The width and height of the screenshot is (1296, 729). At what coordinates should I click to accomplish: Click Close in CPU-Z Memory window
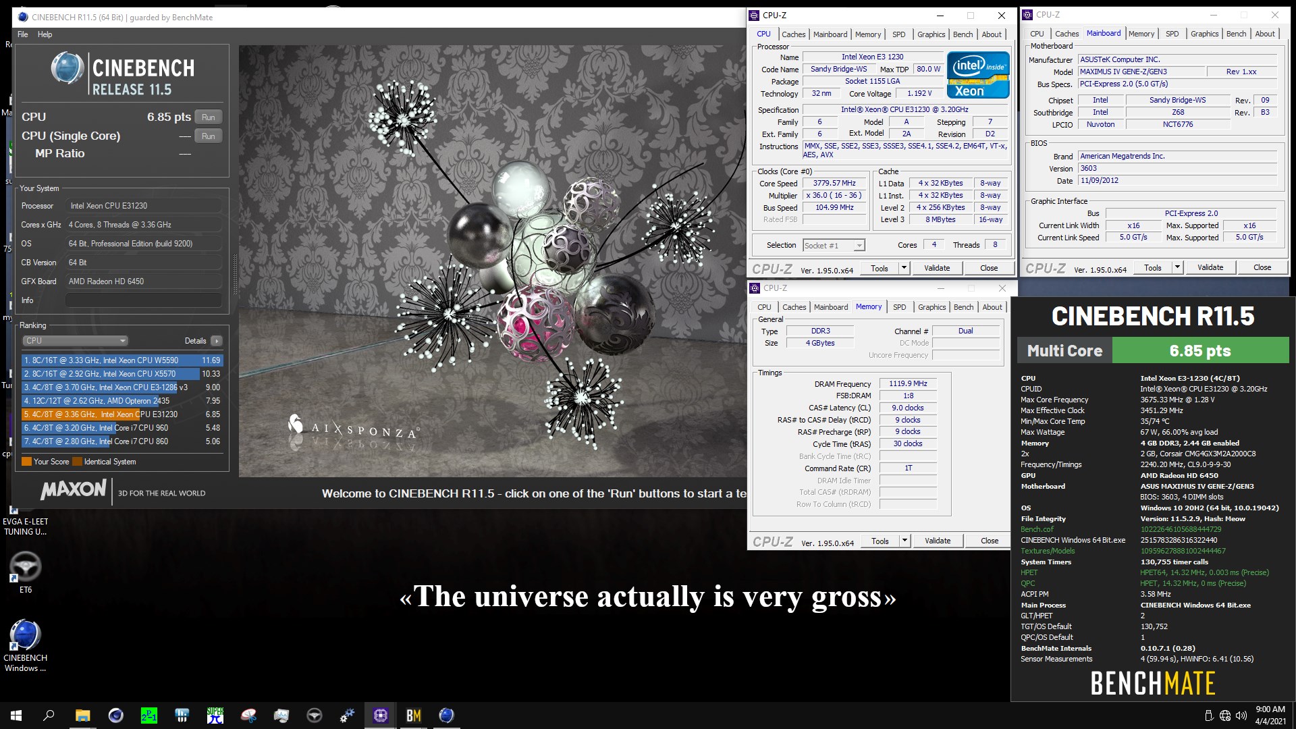[990, 541]
